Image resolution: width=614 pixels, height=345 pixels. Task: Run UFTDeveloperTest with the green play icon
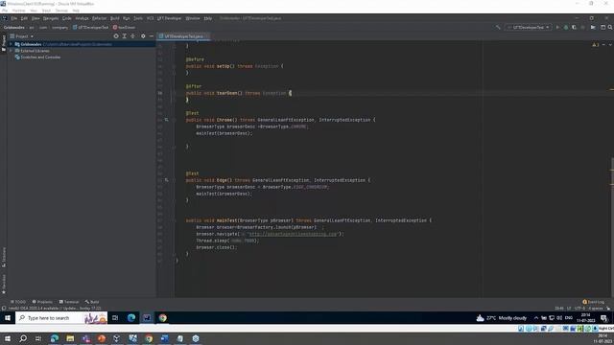tap(557, 28)
